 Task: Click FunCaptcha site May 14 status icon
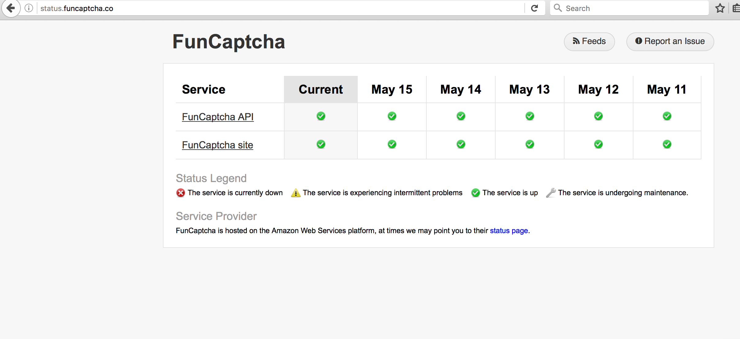click(461, 144)
